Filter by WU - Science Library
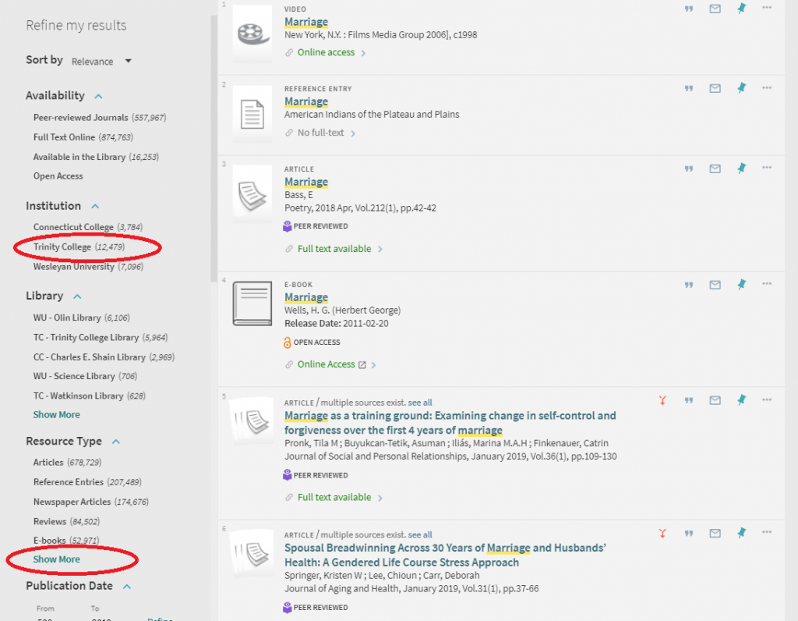 click(86, 377)
